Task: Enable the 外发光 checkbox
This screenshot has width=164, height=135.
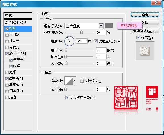Action: pos(7,41)
